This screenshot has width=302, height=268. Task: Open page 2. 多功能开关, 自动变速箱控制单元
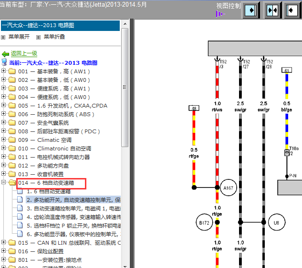pos(73,200)
